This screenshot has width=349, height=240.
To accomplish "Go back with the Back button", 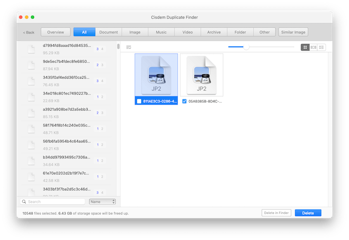I will 29,32.
